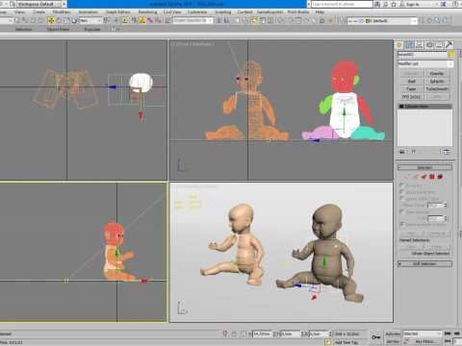Open the Utilities hammer panel tab

coord(449,45)
